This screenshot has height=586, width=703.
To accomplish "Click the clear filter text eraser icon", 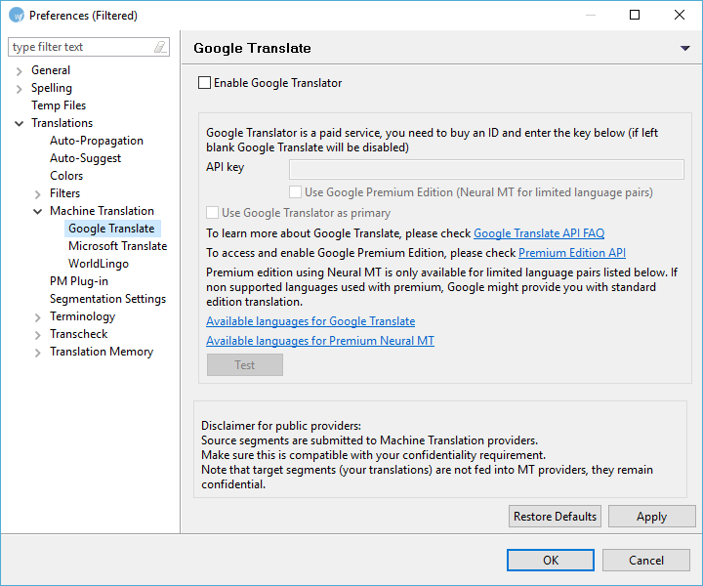I will click(x=160, y=47).
